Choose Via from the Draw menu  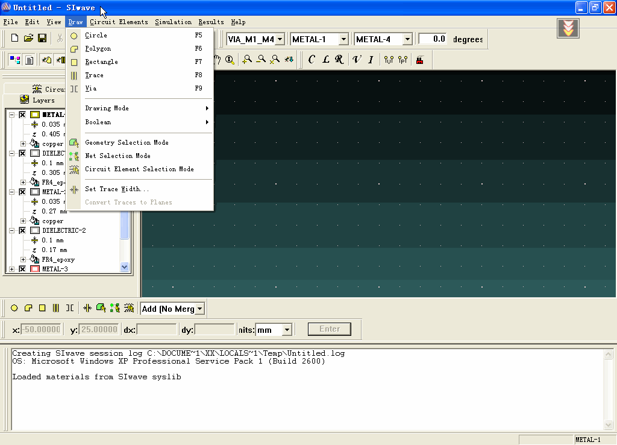(140, 88)
